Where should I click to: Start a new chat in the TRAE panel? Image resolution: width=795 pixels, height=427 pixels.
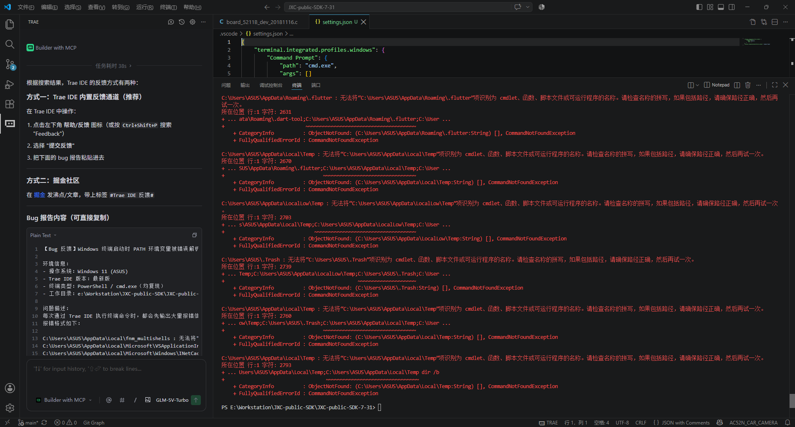(x=171, y=22)
